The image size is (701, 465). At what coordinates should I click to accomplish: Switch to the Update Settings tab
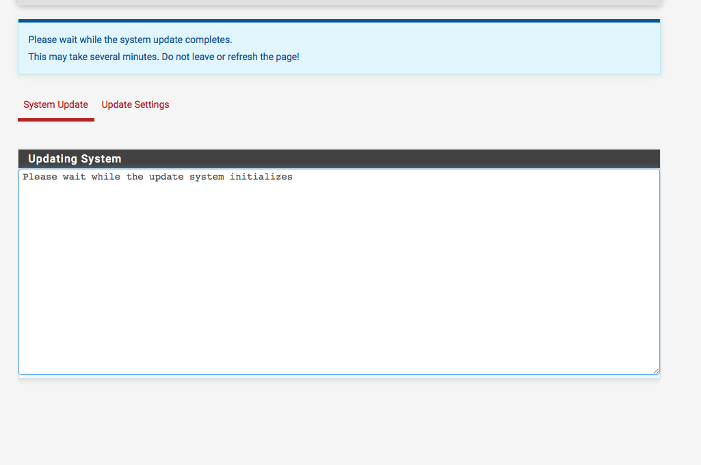pyautogui.click(x=135, y=105)
